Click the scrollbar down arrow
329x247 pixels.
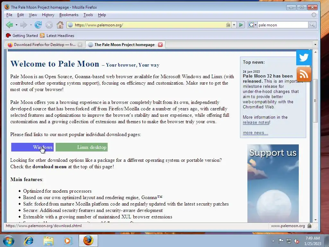pyautogui.click(x=316, y=220)
